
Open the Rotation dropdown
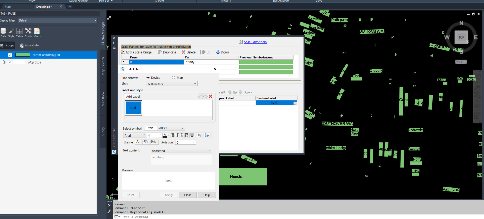pyautogui.click(x=185, y=142)
